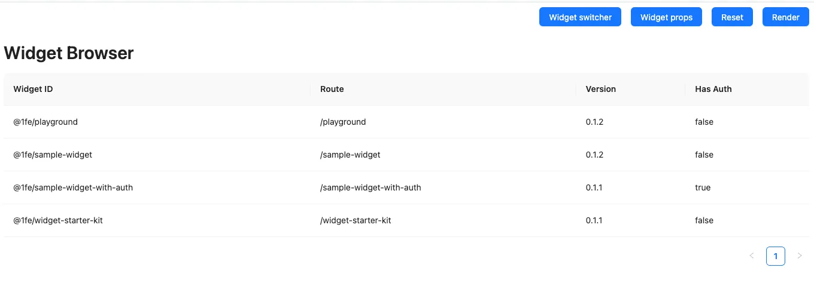The width and height of the screenshot is (814, 283).
Task: Click the Render button
Action: coord(785,17)
